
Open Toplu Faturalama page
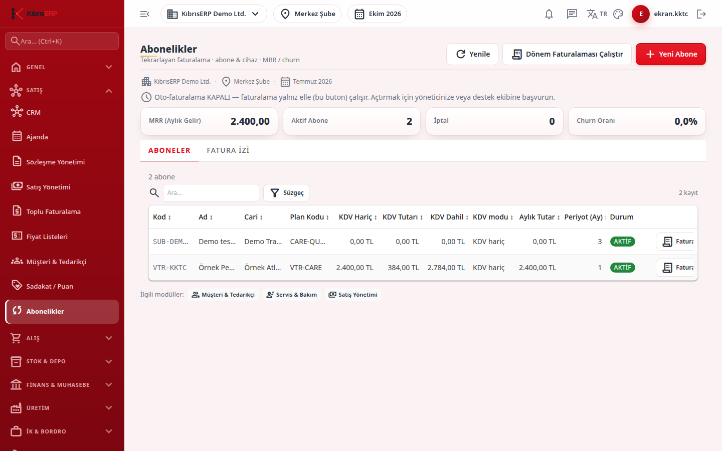(x=62, y=211)
